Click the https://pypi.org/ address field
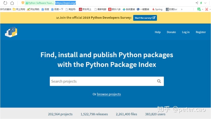This screenshot has width=211, height=119. [x=66, y=3]
